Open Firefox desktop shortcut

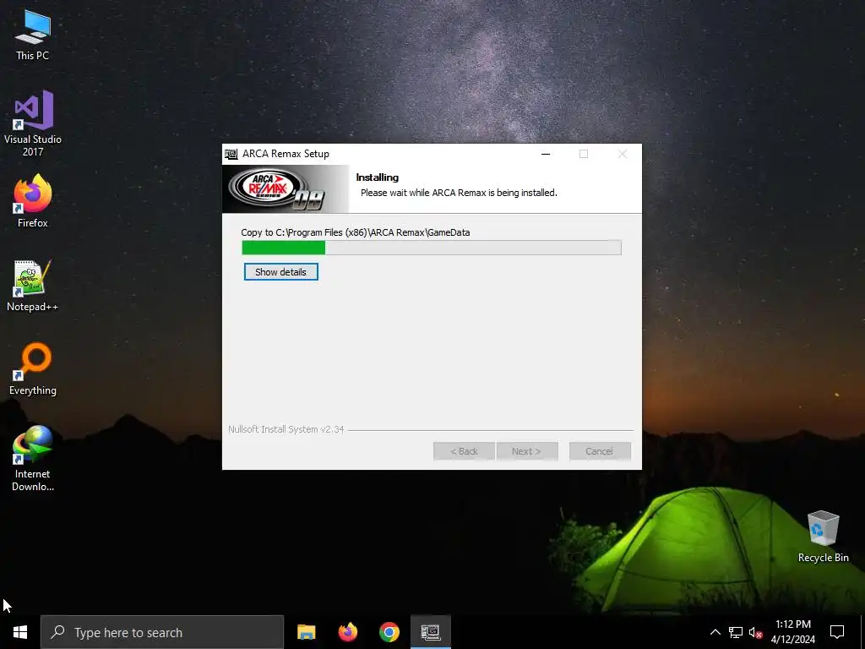pyautogui.click(x=33, y=201)
